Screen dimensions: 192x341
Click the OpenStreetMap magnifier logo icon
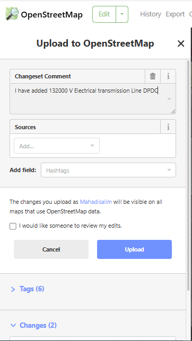coord(12,14)
